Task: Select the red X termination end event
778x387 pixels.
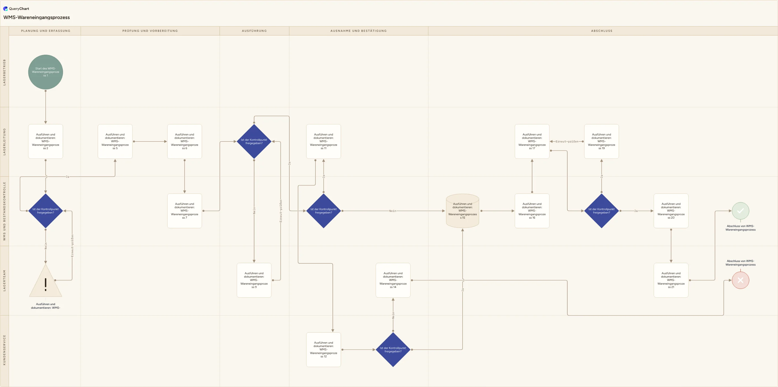Action: coord(740,280)
